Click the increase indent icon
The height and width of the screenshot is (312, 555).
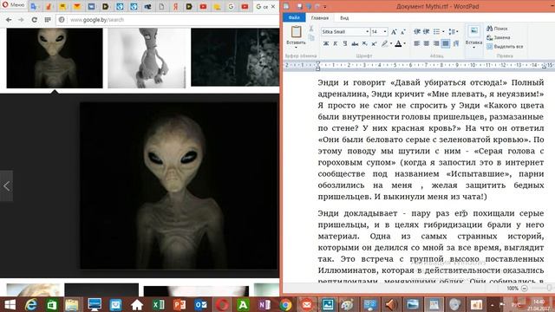(x=427, y=32)
